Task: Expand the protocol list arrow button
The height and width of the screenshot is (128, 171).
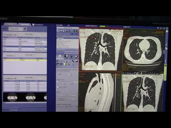Action: click(x=76, y=49)
